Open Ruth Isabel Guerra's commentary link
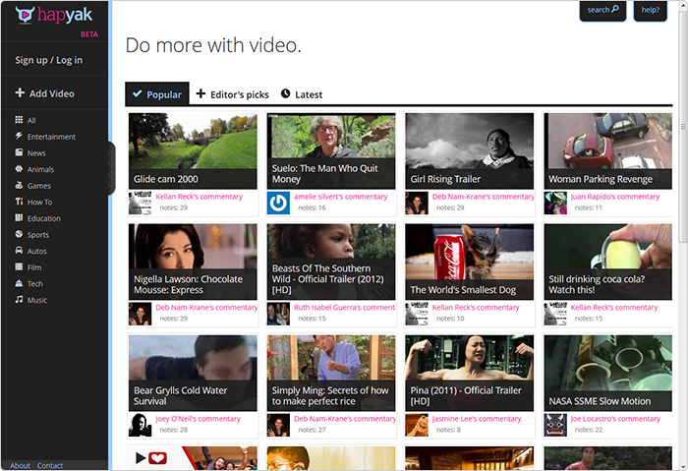This screenshot has height=471, width=688. click(x=344, y=307)
